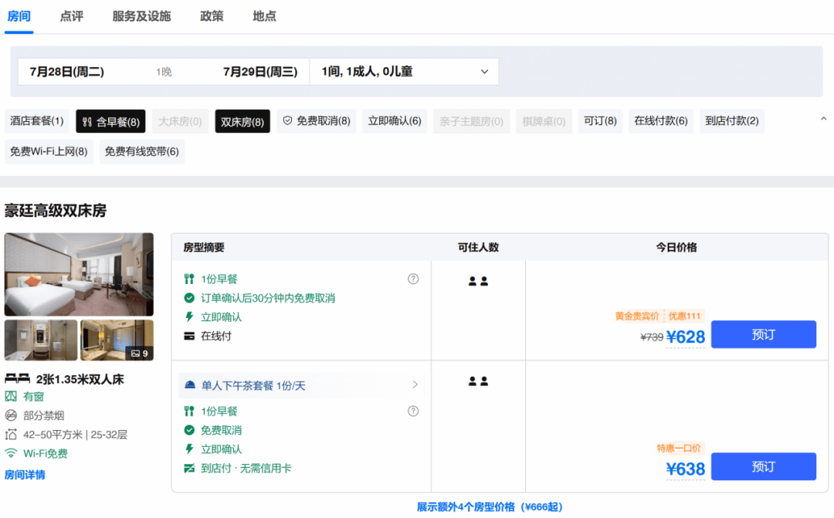Click the breakfast info question mark icon
The width and height of the screenshot is (834, 518).
412,279
